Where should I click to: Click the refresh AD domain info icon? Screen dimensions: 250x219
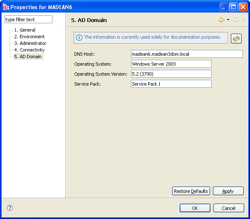pos(236,39)
